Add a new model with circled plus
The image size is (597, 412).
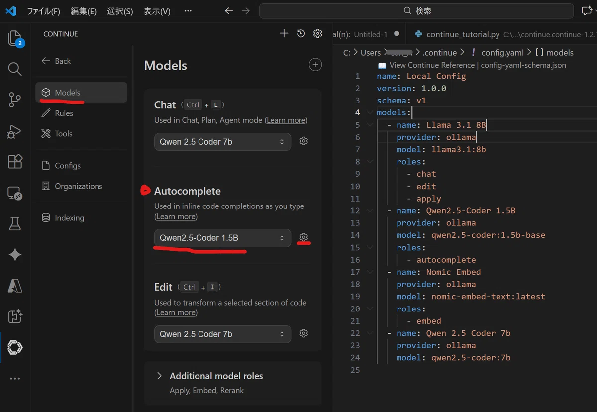(315, 65)
